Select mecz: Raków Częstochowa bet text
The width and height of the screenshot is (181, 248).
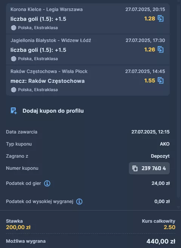(x=48, y=81)
